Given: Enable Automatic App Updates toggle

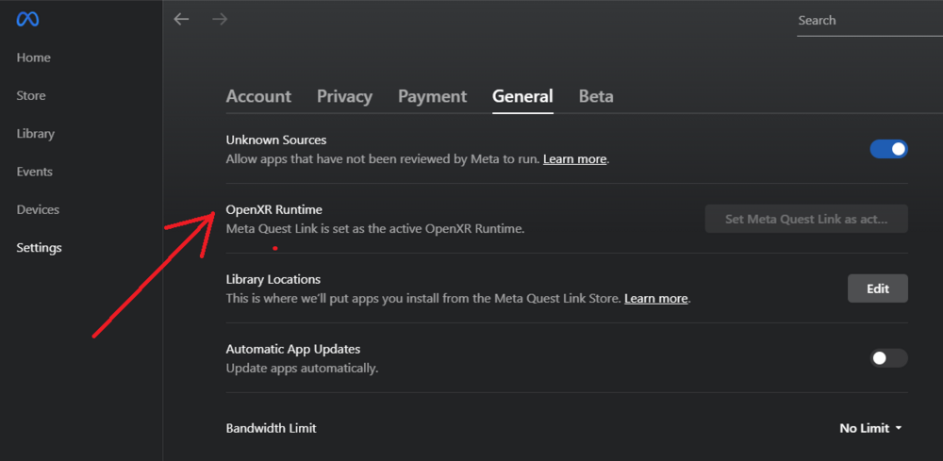Looking at the screenshot, I should pyautogui.click(x=888, y=358).
